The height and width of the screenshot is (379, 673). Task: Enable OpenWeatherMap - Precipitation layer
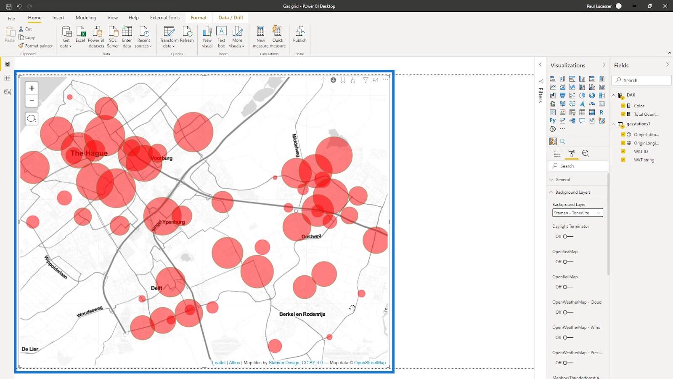[x=568, y=363]
